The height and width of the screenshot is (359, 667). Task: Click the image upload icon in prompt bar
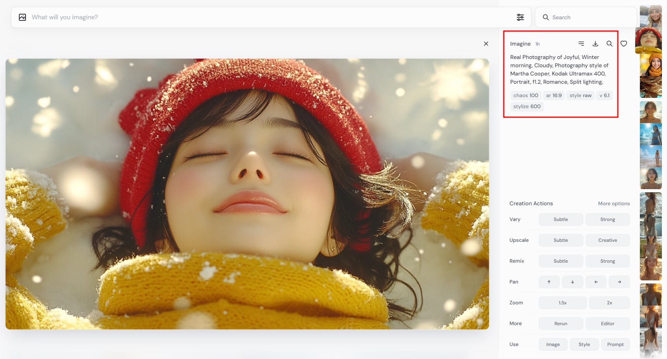[x=22, y=17]
